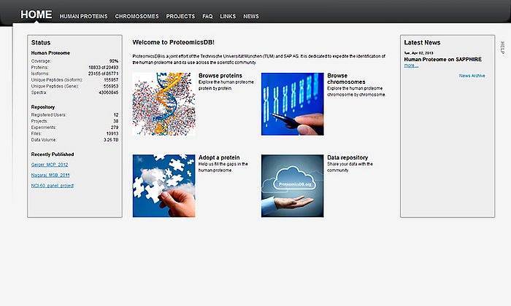This screenshot has height=306, width=511.
Task: Click the ProteomicsDB.org cloud image
Action: pos(292,186)
